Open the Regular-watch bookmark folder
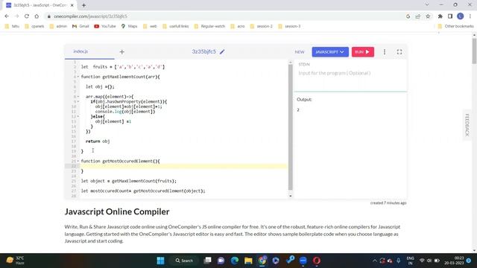477x268 pixels. pyautogui.click(x=209, y=27)
